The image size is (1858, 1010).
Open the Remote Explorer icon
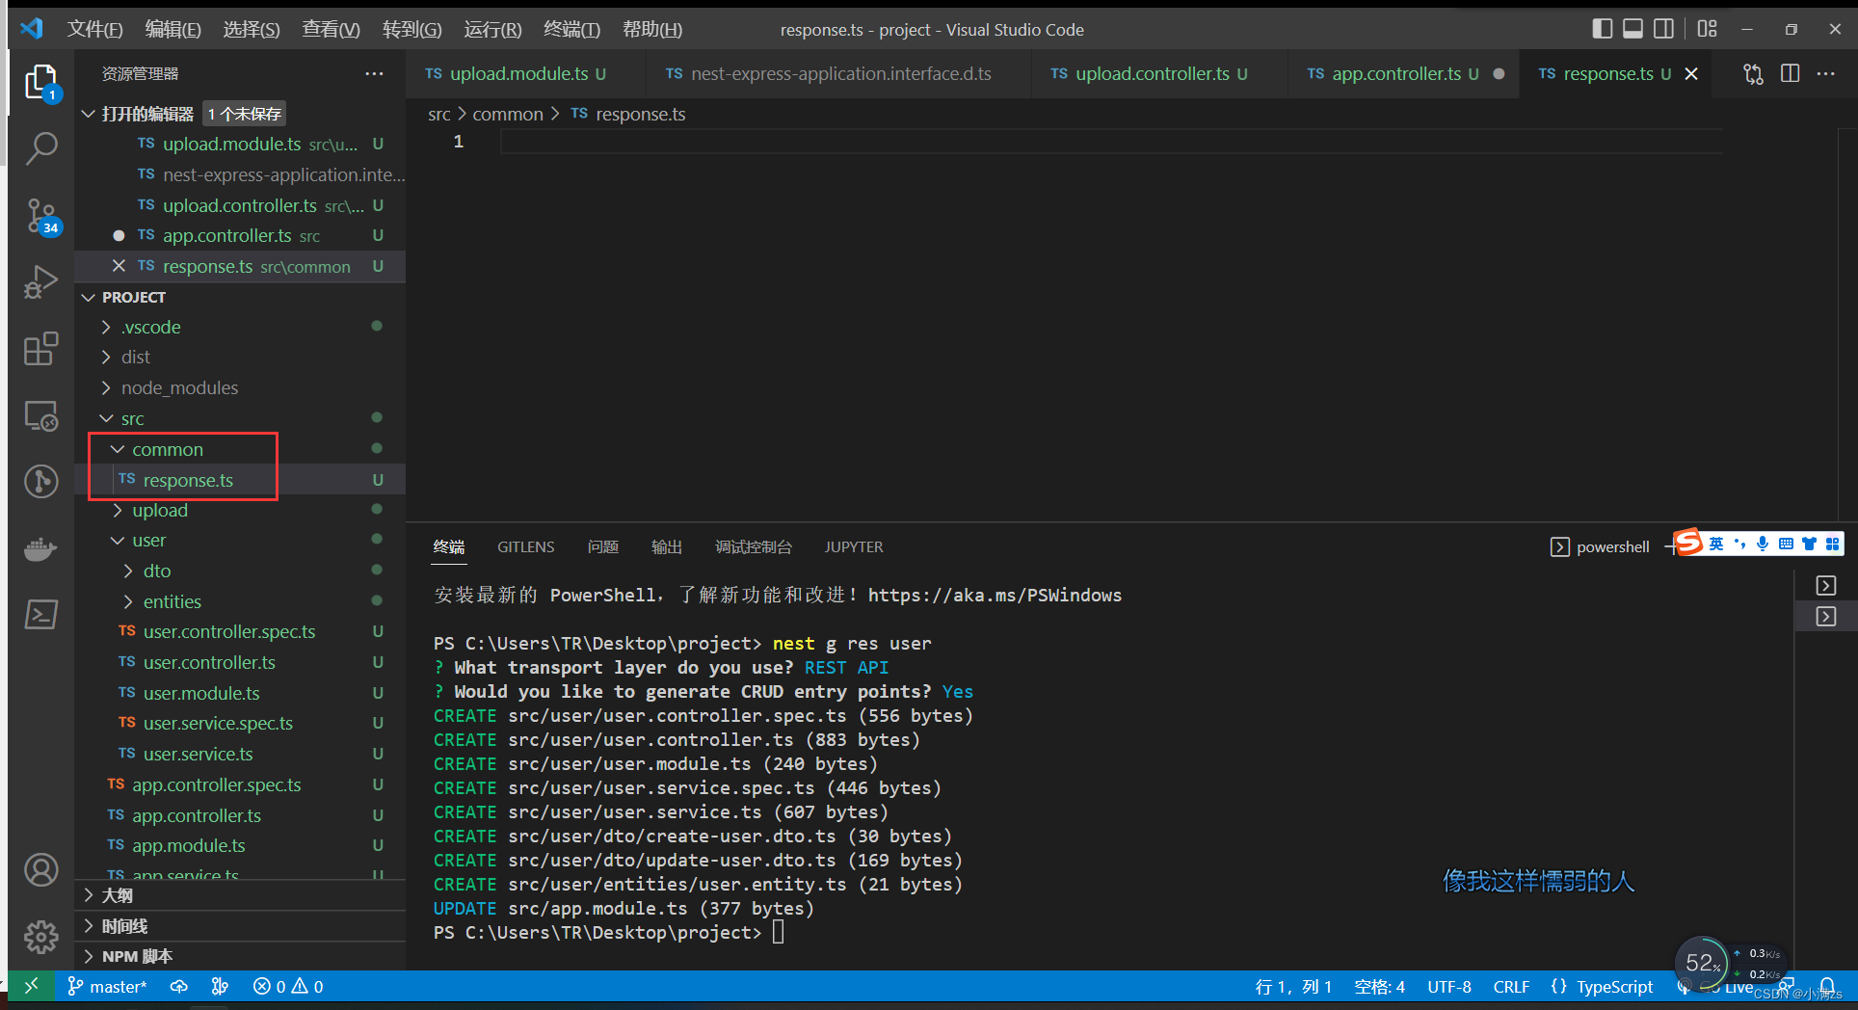pos(40,416)
